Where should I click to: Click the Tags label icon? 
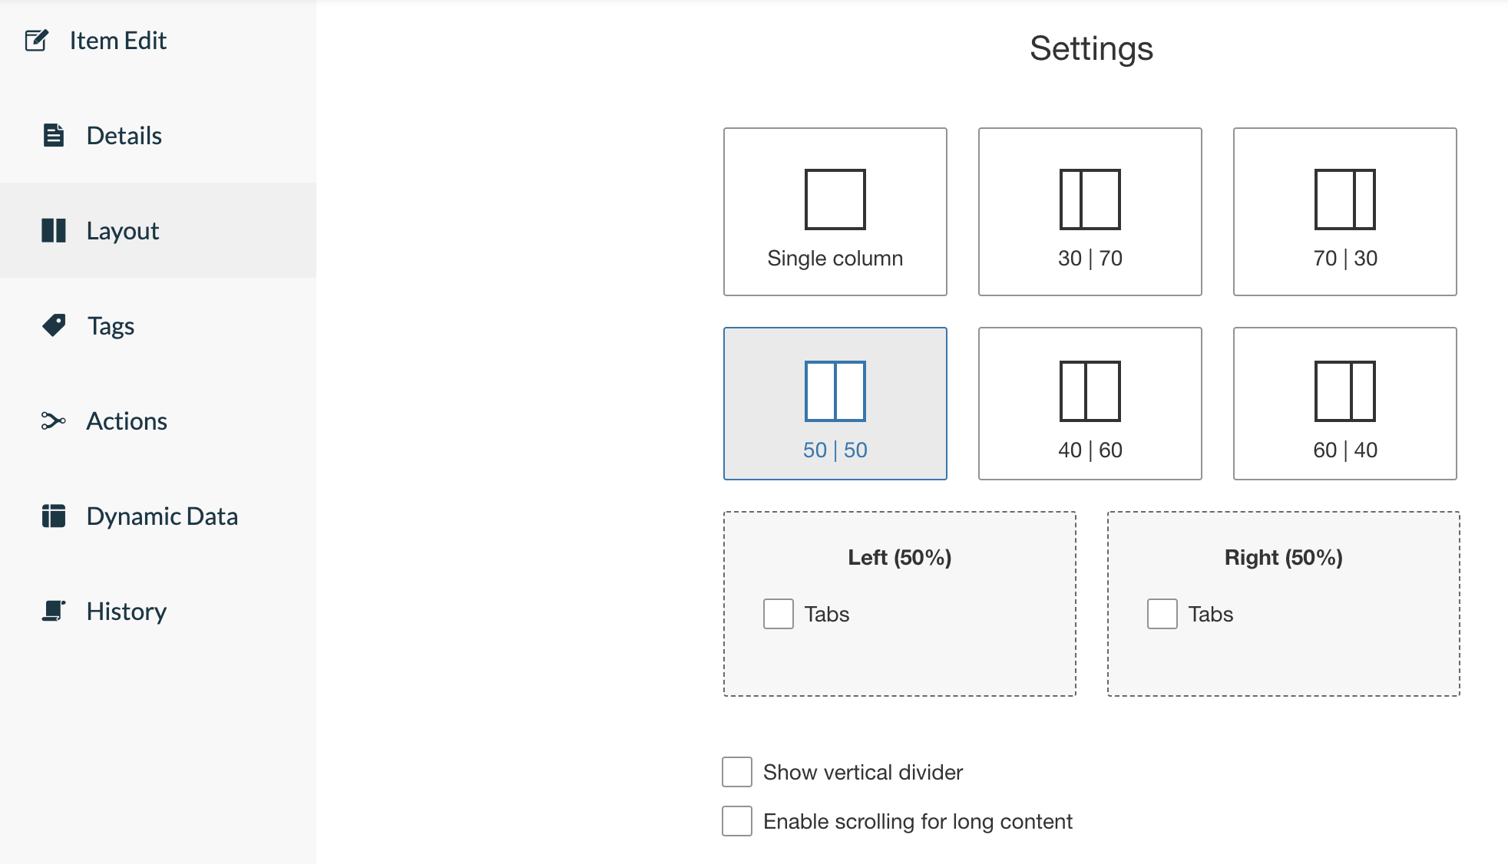click(x=52, y=325)
